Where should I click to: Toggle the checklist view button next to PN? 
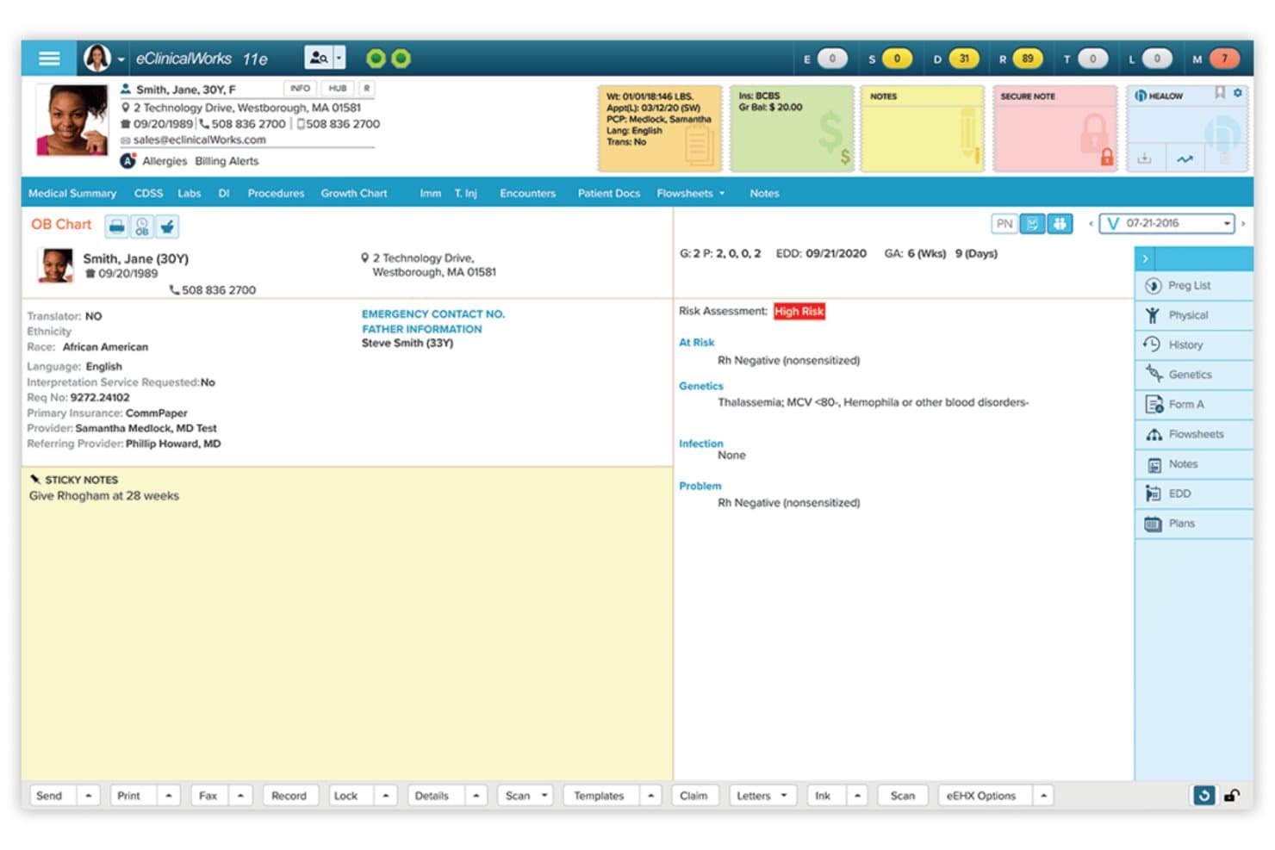(1032, 224)
